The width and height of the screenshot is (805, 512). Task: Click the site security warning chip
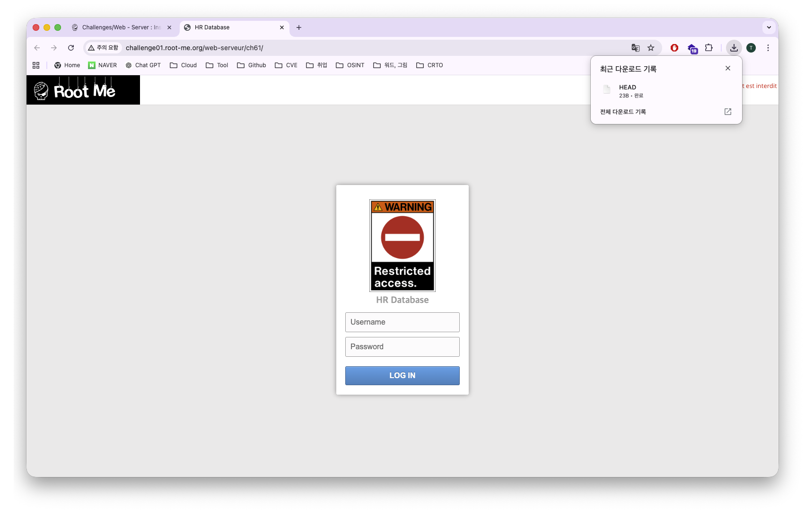click(103, 48)
